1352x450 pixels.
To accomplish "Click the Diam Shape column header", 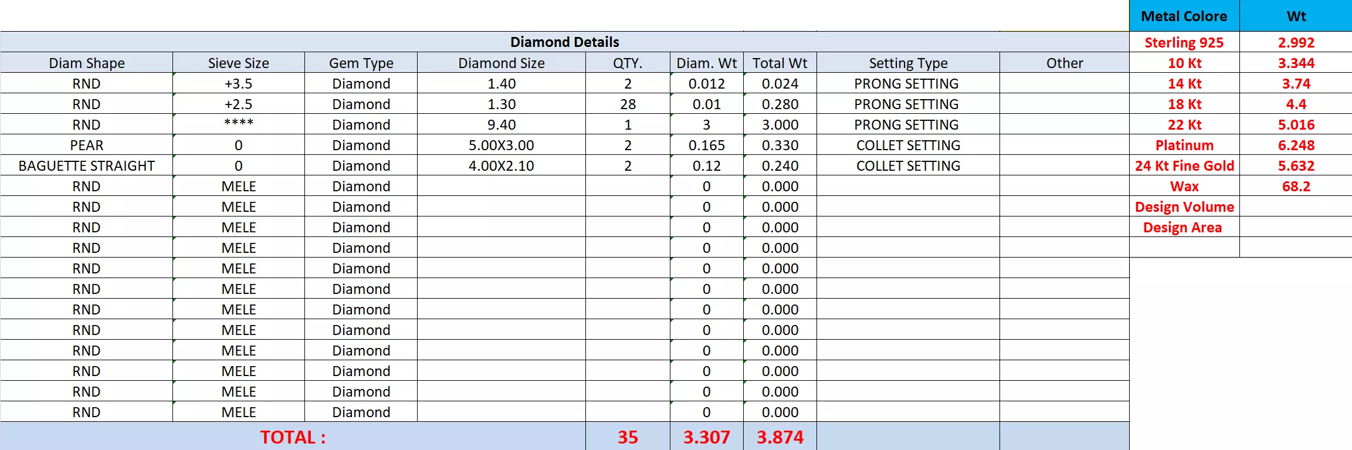I will click(86, 63).
